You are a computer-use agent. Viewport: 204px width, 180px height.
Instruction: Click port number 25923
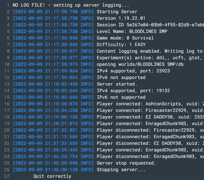tap(163, 71)
